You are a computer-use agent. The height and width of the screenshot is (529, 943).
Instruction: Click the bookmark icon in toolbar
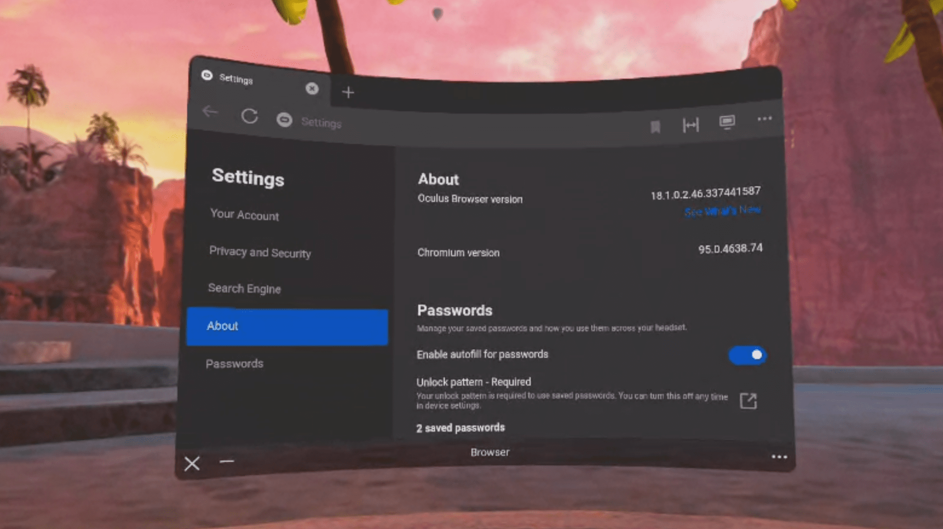coord(655,124)
